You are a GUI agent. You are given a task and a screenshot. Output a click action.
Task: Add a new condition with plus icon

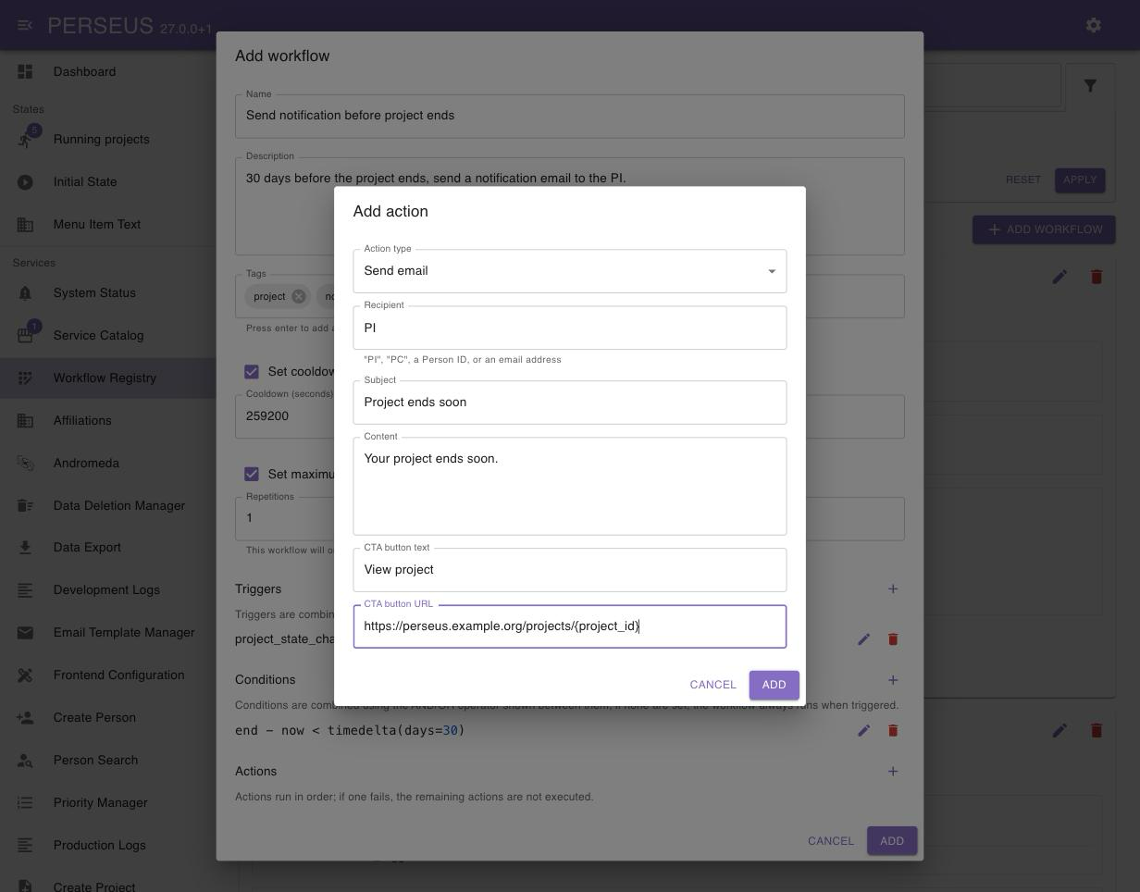pos(893,680)
